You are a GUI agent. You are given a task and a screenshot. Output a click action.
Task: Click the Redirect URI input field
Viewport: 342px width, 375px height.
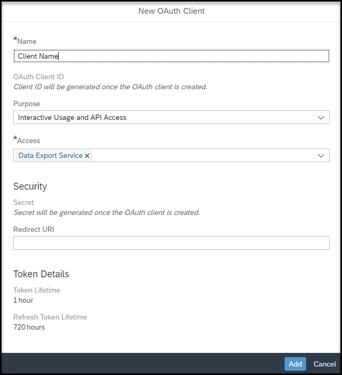(x=172, y=243)
